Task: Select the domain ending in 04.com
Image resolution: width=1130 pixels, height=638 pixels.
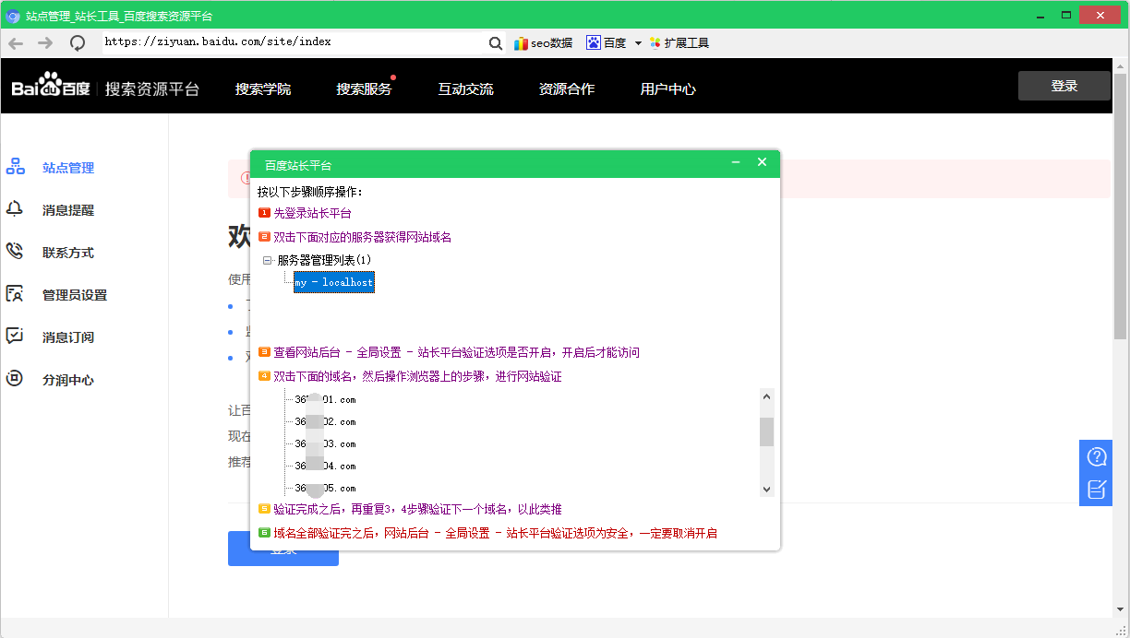Action: pos(325,467)
